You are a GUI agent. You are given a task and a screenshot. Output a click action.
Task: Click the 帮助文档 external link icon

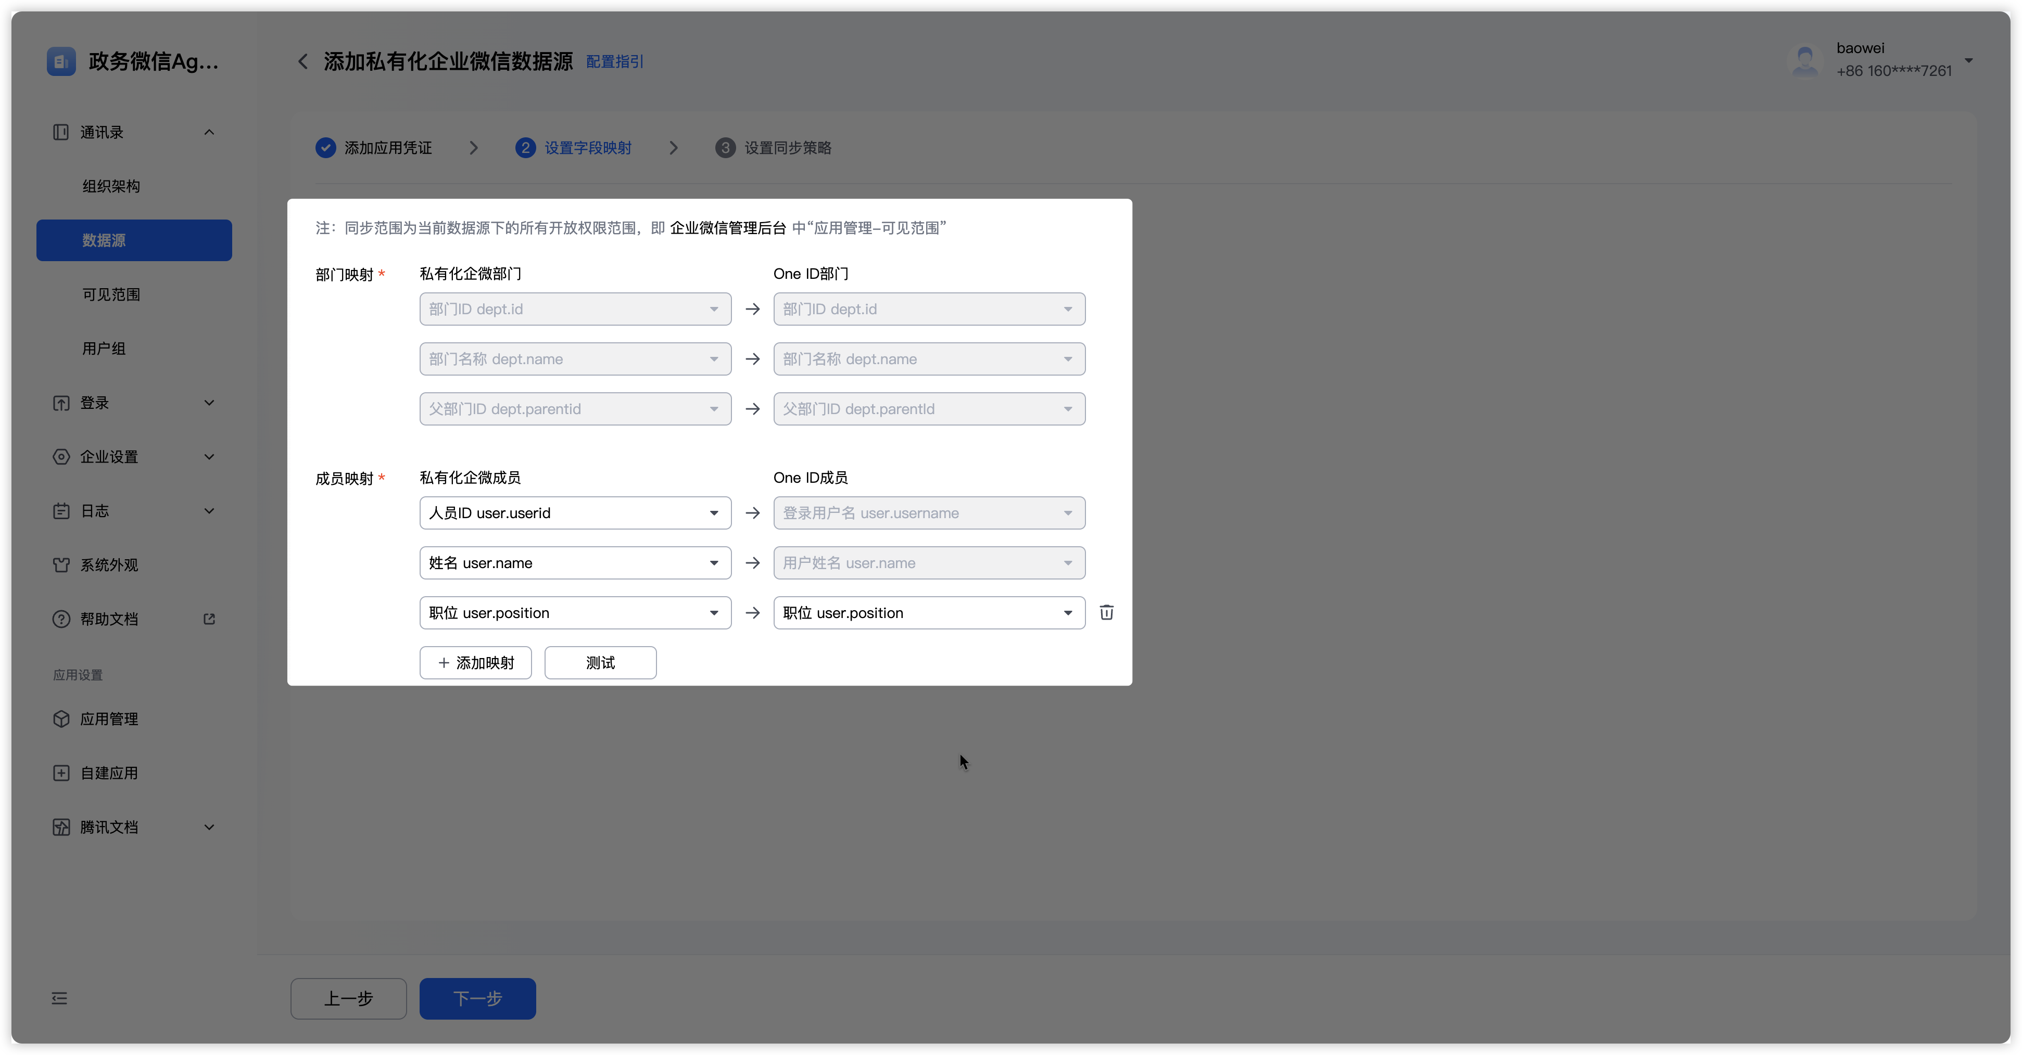pos(209,619)
